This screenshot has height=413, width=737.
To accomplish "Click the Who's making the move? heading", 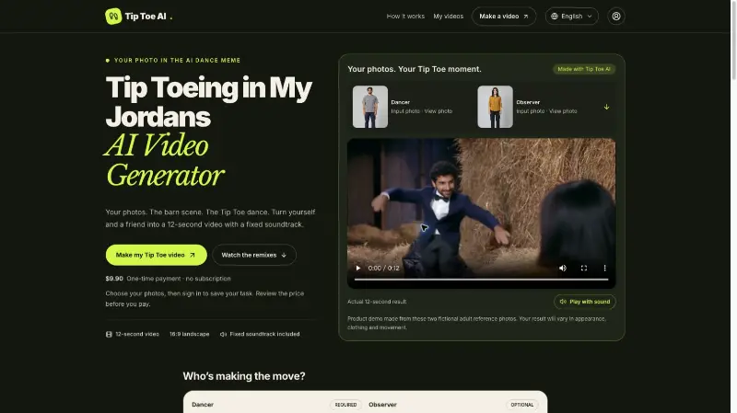I will click(244, 376).
